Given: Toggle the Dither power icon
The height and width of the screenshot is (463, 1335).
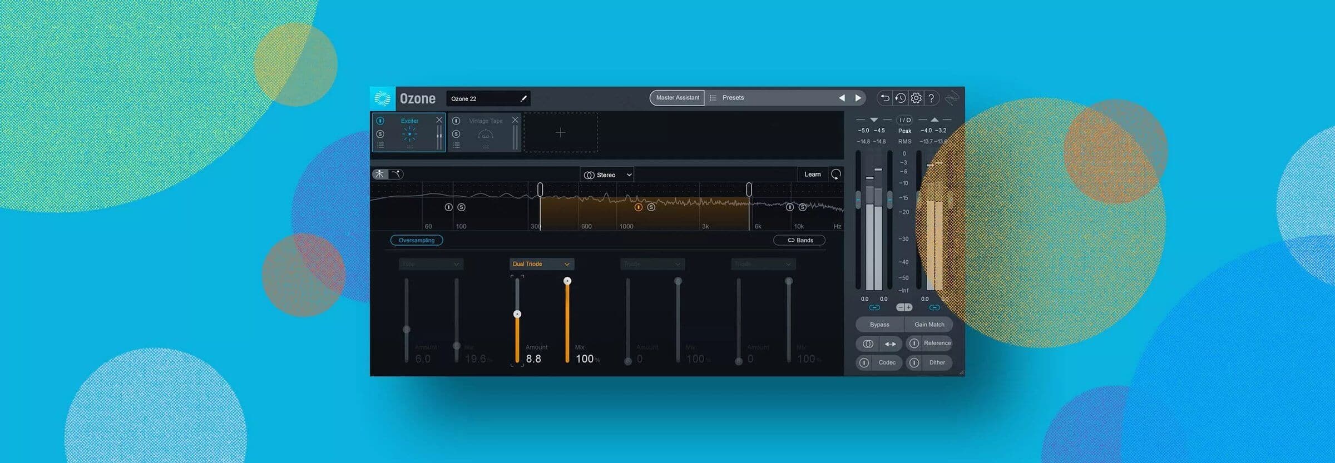Looking at the screenshot, I should pyautogui.click(x=914, y=363).
